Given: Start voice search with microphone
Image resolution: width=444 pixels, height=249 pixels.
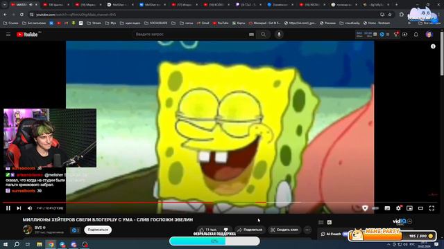Looking at the screenshot, I should pyautogui.click(x=279, y=34).
